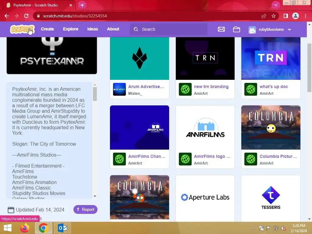312x234 pixels.
Task: Open the Columbia Pictur... thumbnail with yellow smiley
Action: point(271,128)
